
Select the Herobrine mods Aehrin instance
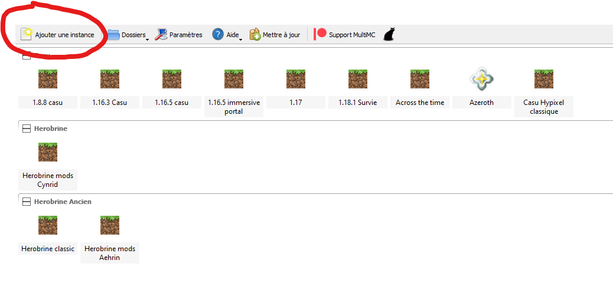[x=110, y=239]
